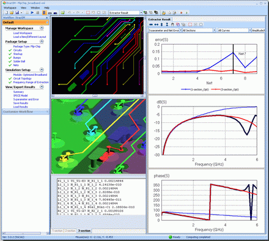Image resolution: width=269 pixels, height=241 pixels.
Task: Click the checkmark beside Circuit Topology
Action: click(10, 78)
